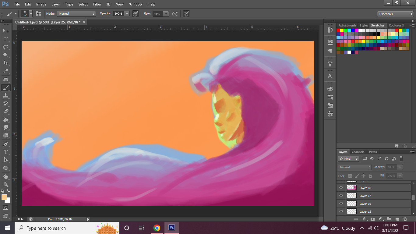Open the Essentials workspace dropdown
Screen dimensions: 416x234
click(395, 14)
